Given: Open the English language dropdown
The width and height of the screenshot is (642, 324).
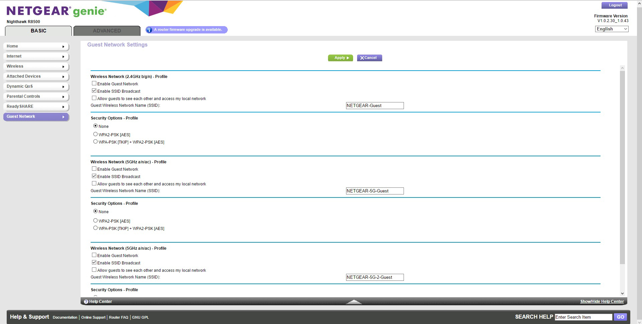Looking at the screenshot, I should pyautogui.click(x=612, y=29).
